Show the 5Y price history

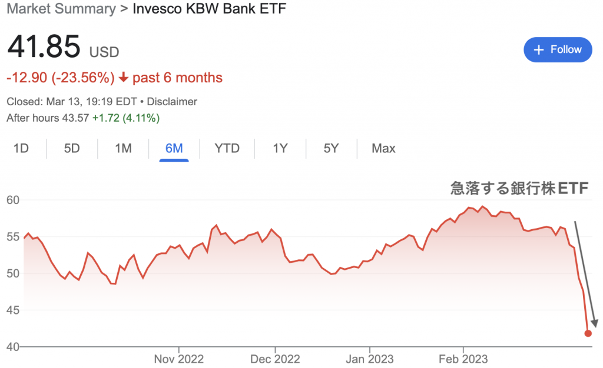331,148
